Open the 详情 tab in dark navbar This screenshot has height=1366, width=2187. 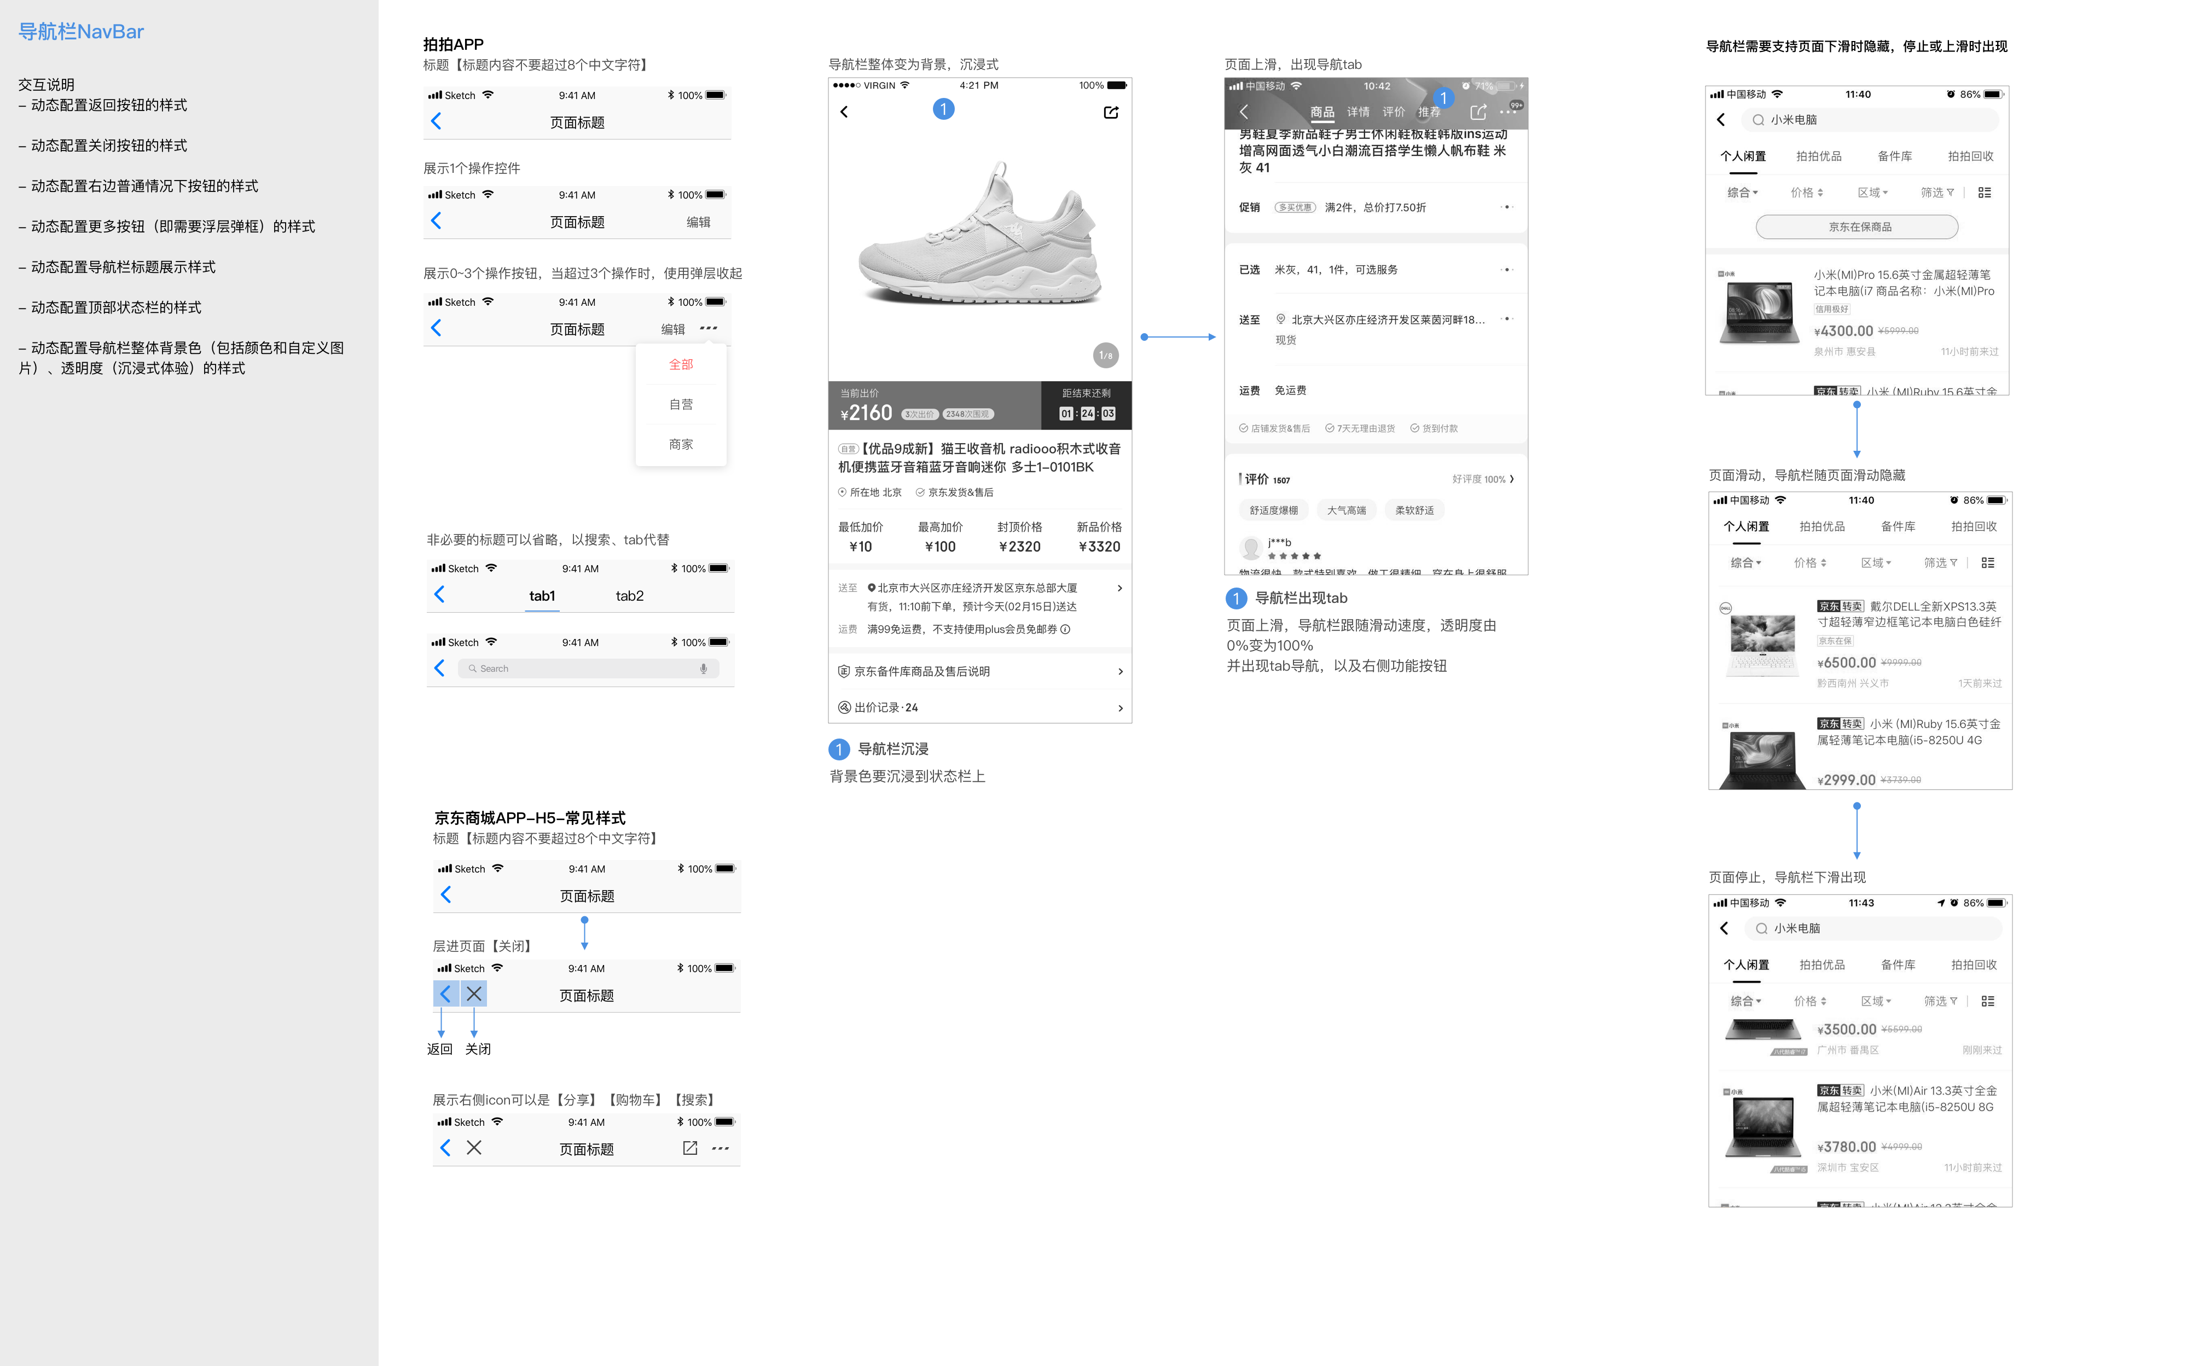[x=1358, y=112]
